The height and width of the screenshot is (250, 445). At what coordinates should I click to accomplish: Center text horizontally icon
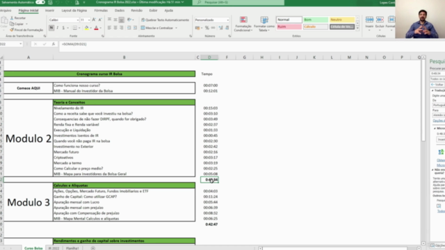click(115, 28)
